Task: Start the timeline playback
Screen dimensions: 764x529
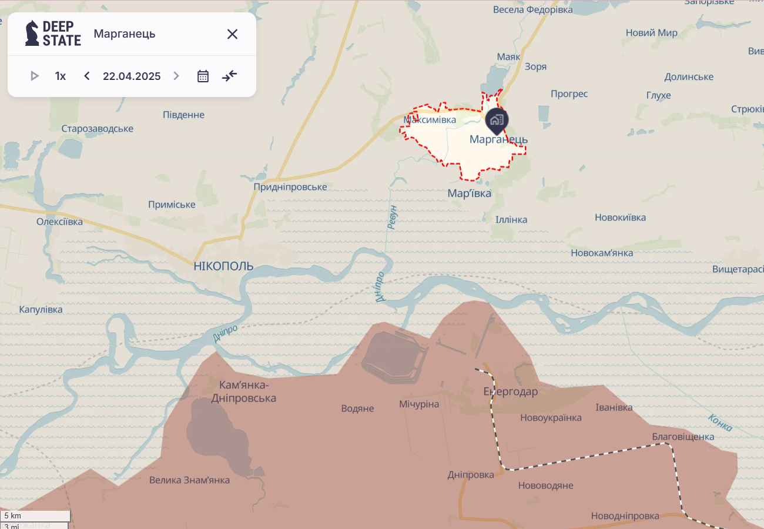Action: pos(35,76)
